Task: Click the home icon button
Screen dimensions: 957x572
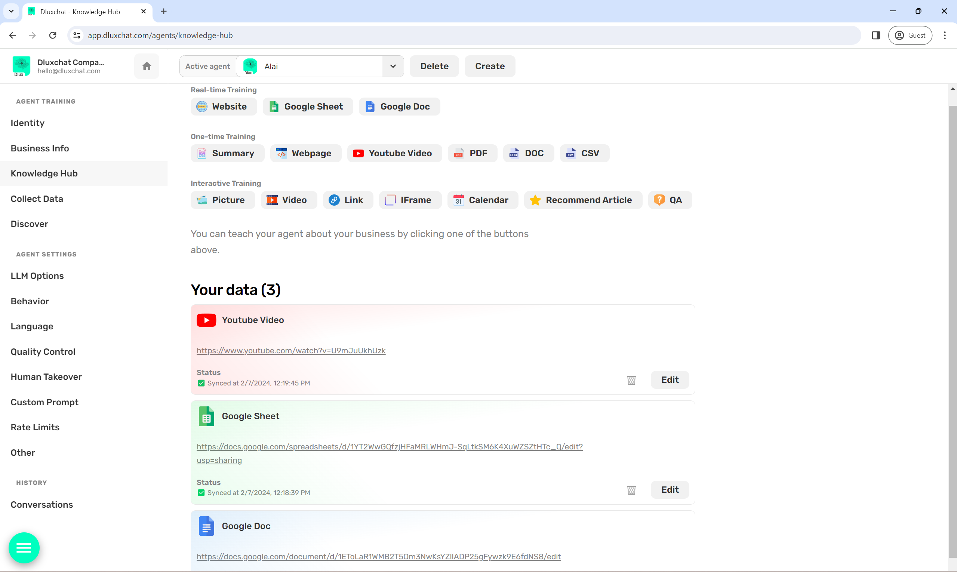Action: click(x=147, y=66)
